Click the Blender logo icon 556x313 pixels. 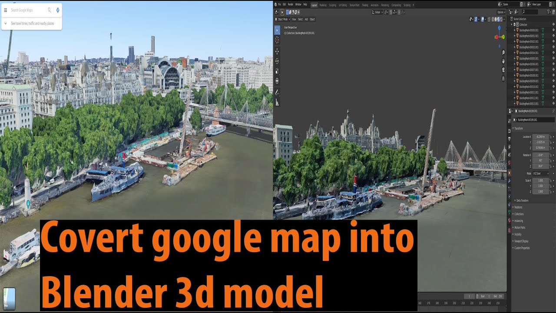coord(276,4)
